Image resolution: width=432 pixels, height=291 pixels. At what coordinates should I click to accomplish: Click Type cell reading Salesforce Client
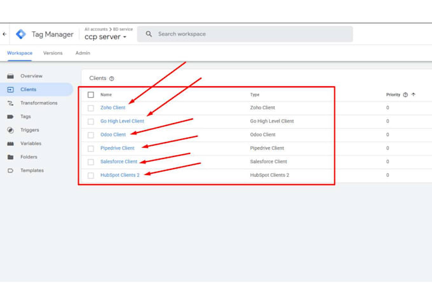coord(269,162)
